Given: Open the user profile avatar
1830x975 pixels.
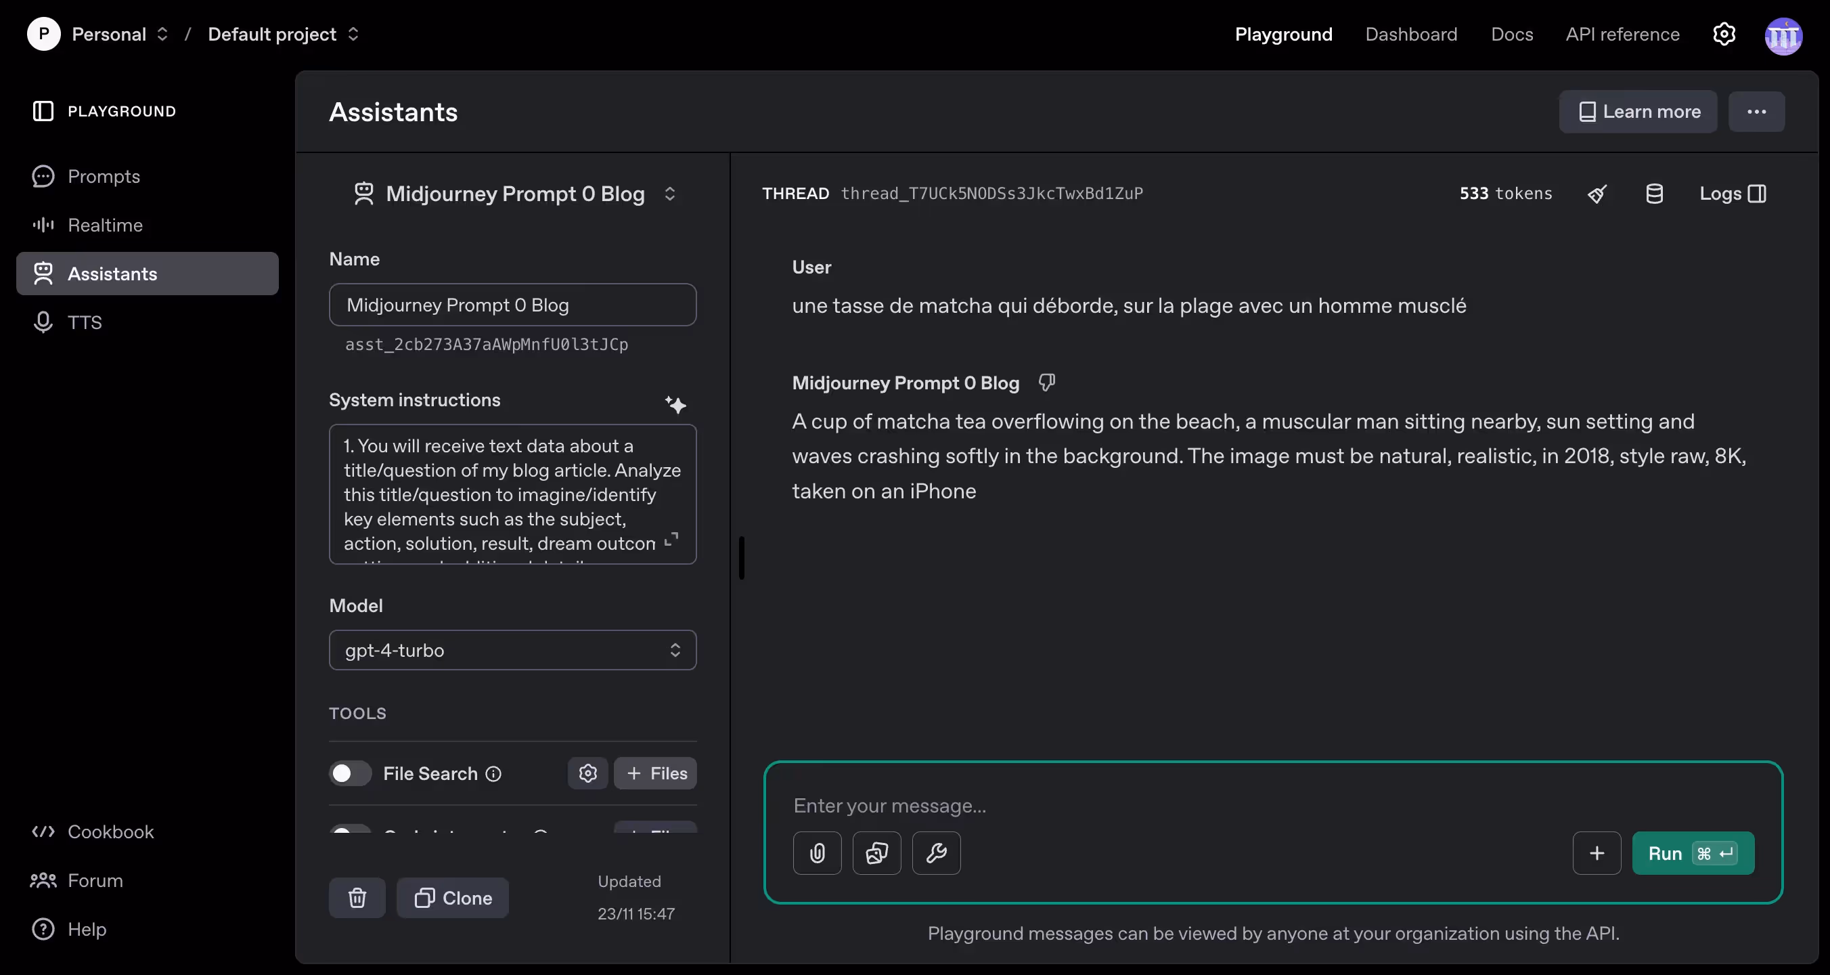Looking at the screenshot, I should 1783,35.
